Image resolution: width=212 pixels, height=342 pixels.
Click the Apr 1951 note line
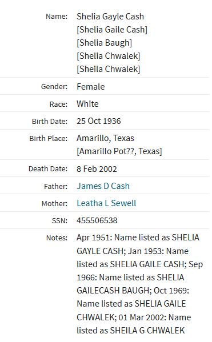138,238
